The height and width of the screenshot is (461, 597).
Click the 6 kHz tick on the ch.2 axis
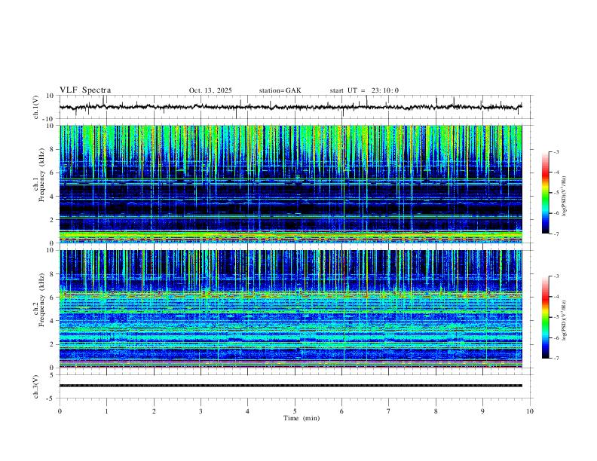point(51,298)
